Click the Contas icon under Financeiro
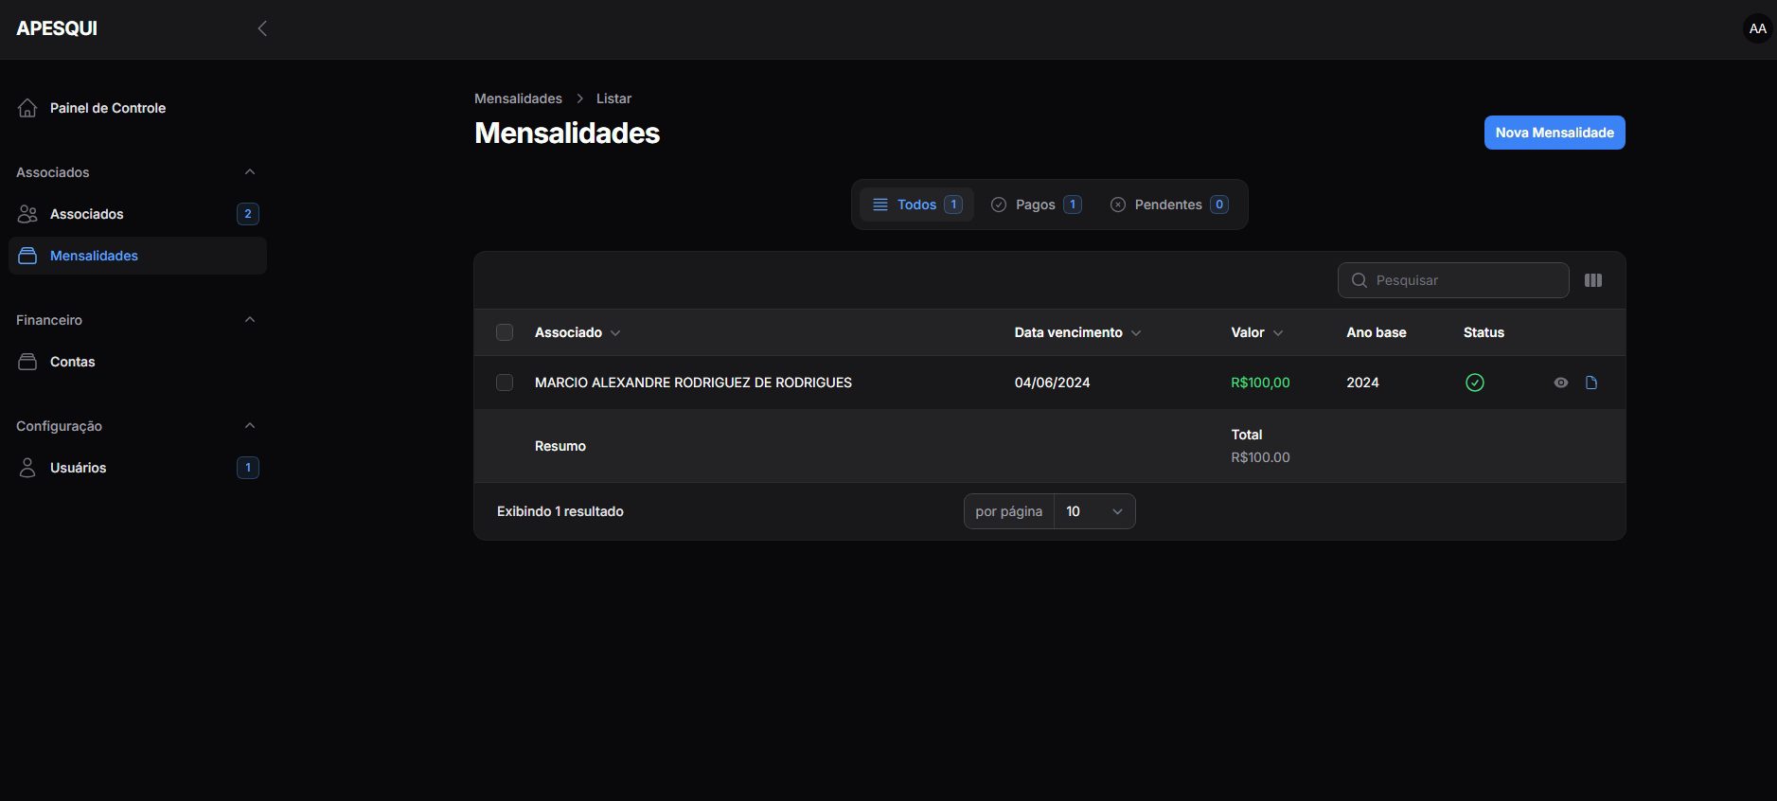The image size is (1777, 801). (x=27, y=362)
